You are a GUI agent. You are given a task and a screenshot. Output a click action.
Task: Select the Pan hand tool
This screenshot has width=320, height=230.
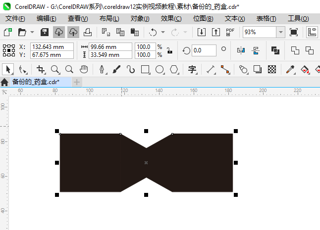click(x=84, y=69)
